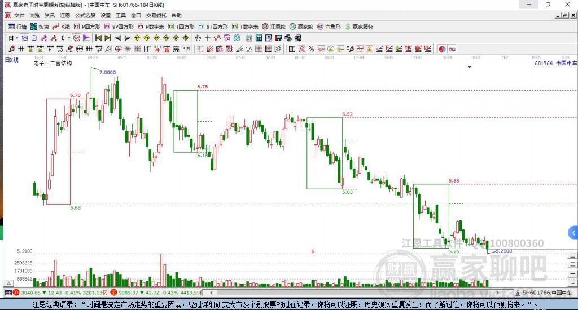The width and height of the screenshot is (578, 310).
Task: Open the 设置 menu
Action: (x=106, y=15)
